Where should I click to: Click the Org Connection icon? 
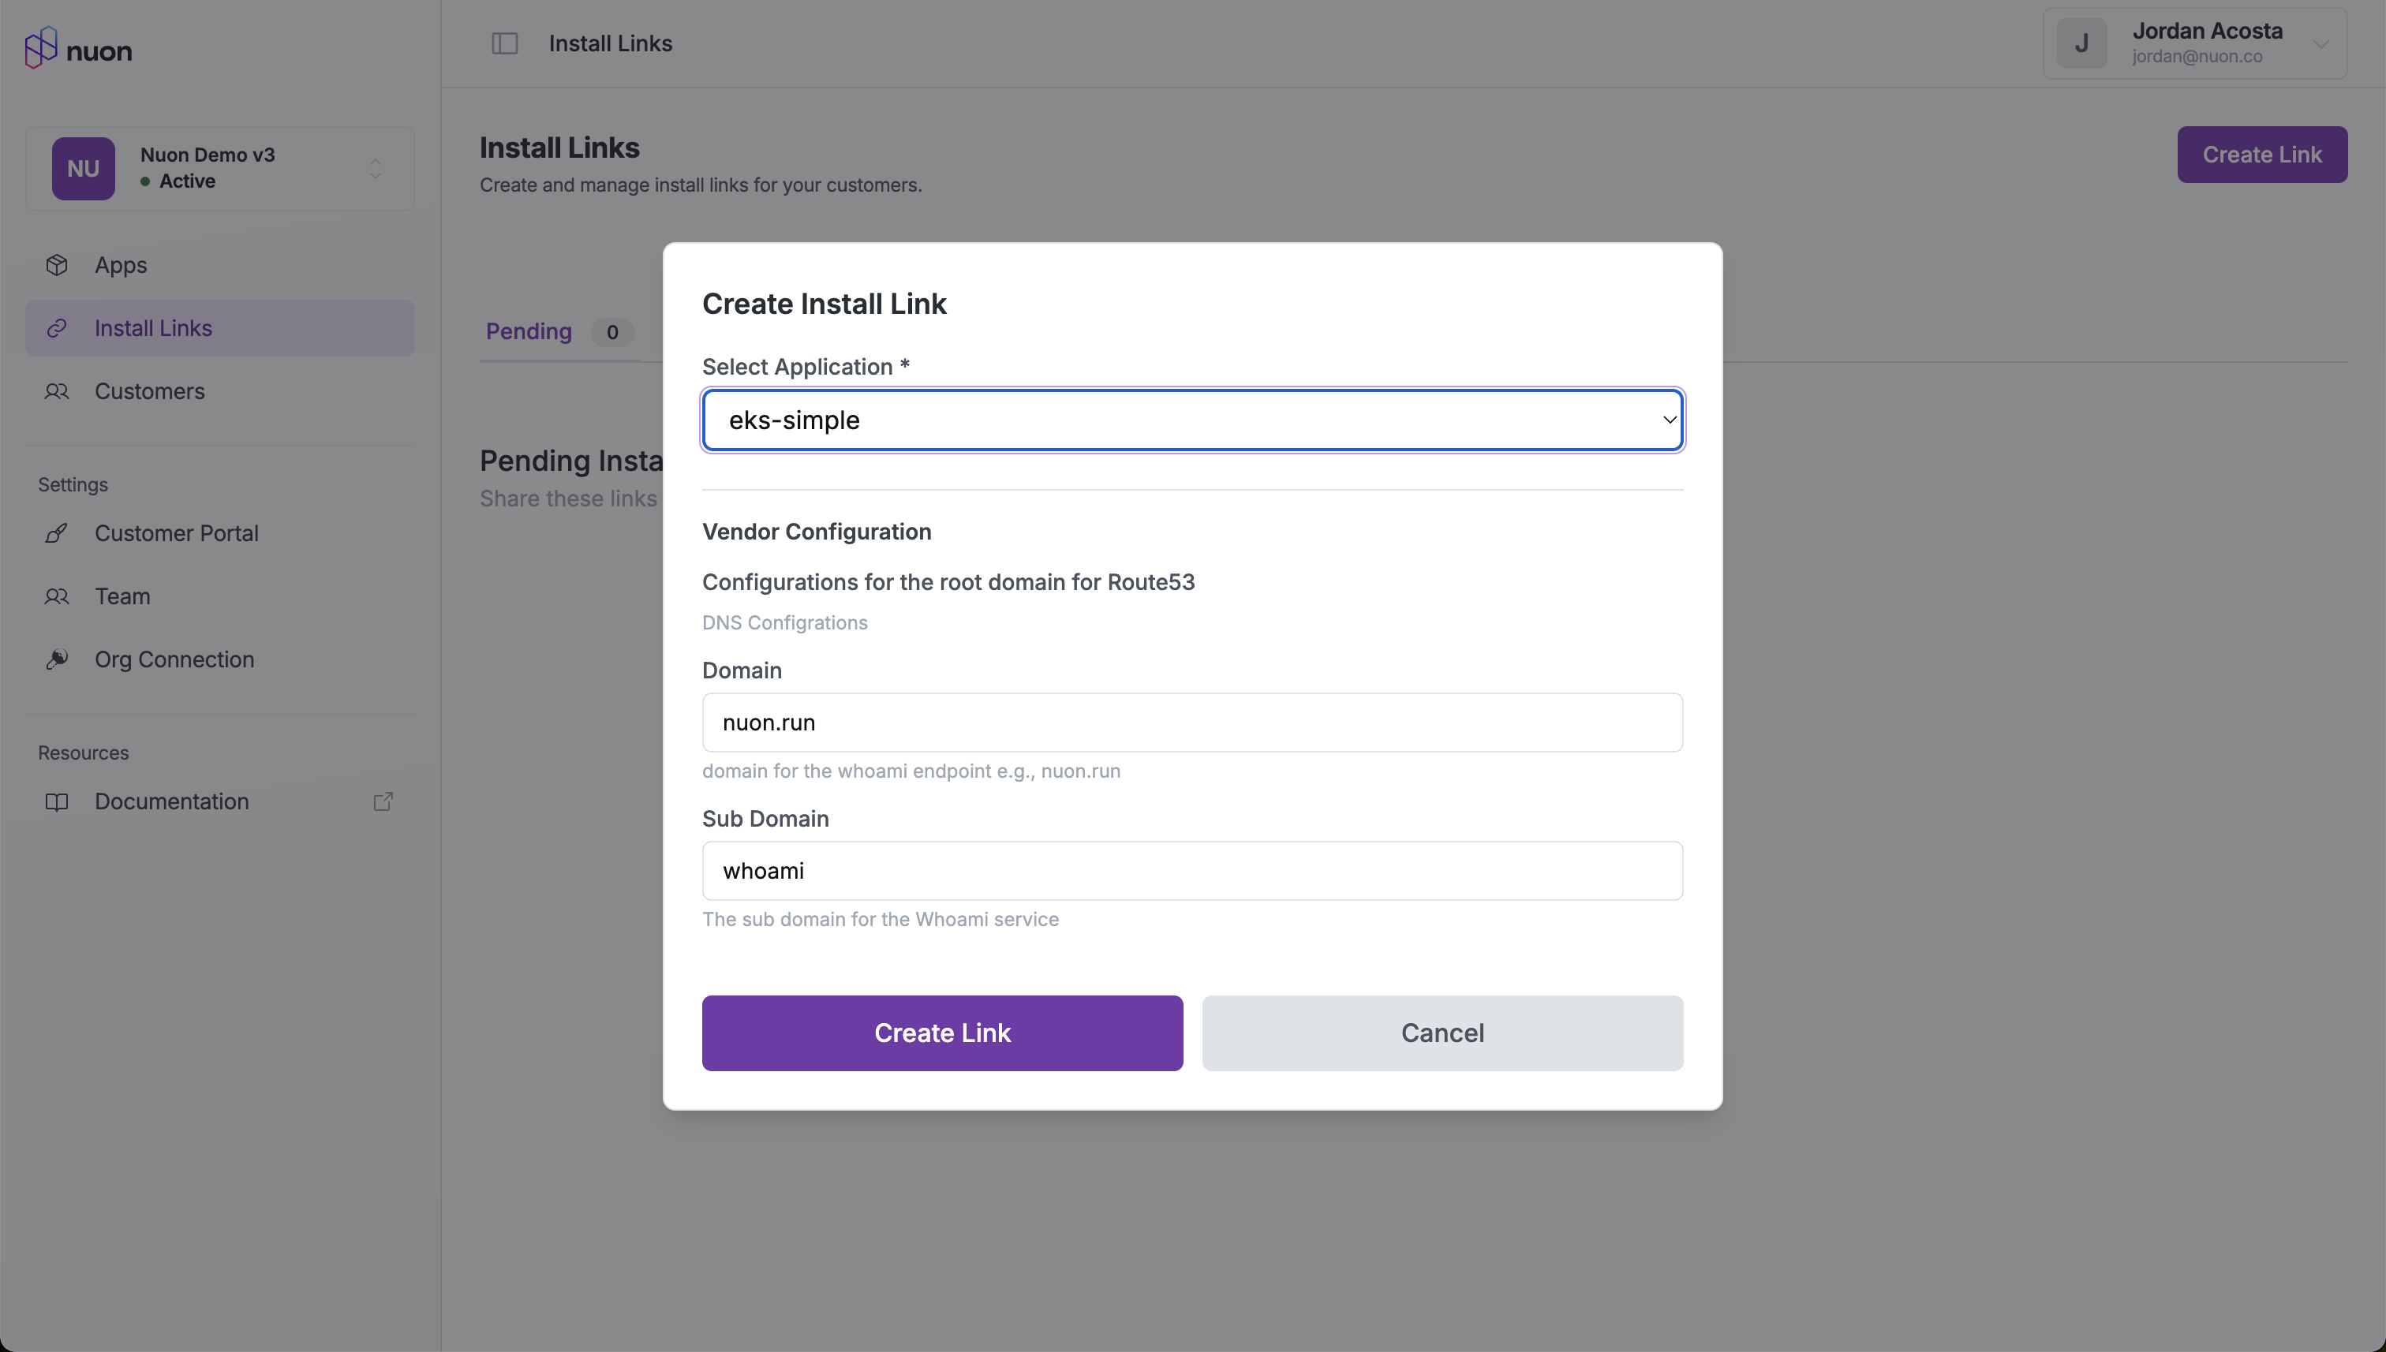(57, 659)
